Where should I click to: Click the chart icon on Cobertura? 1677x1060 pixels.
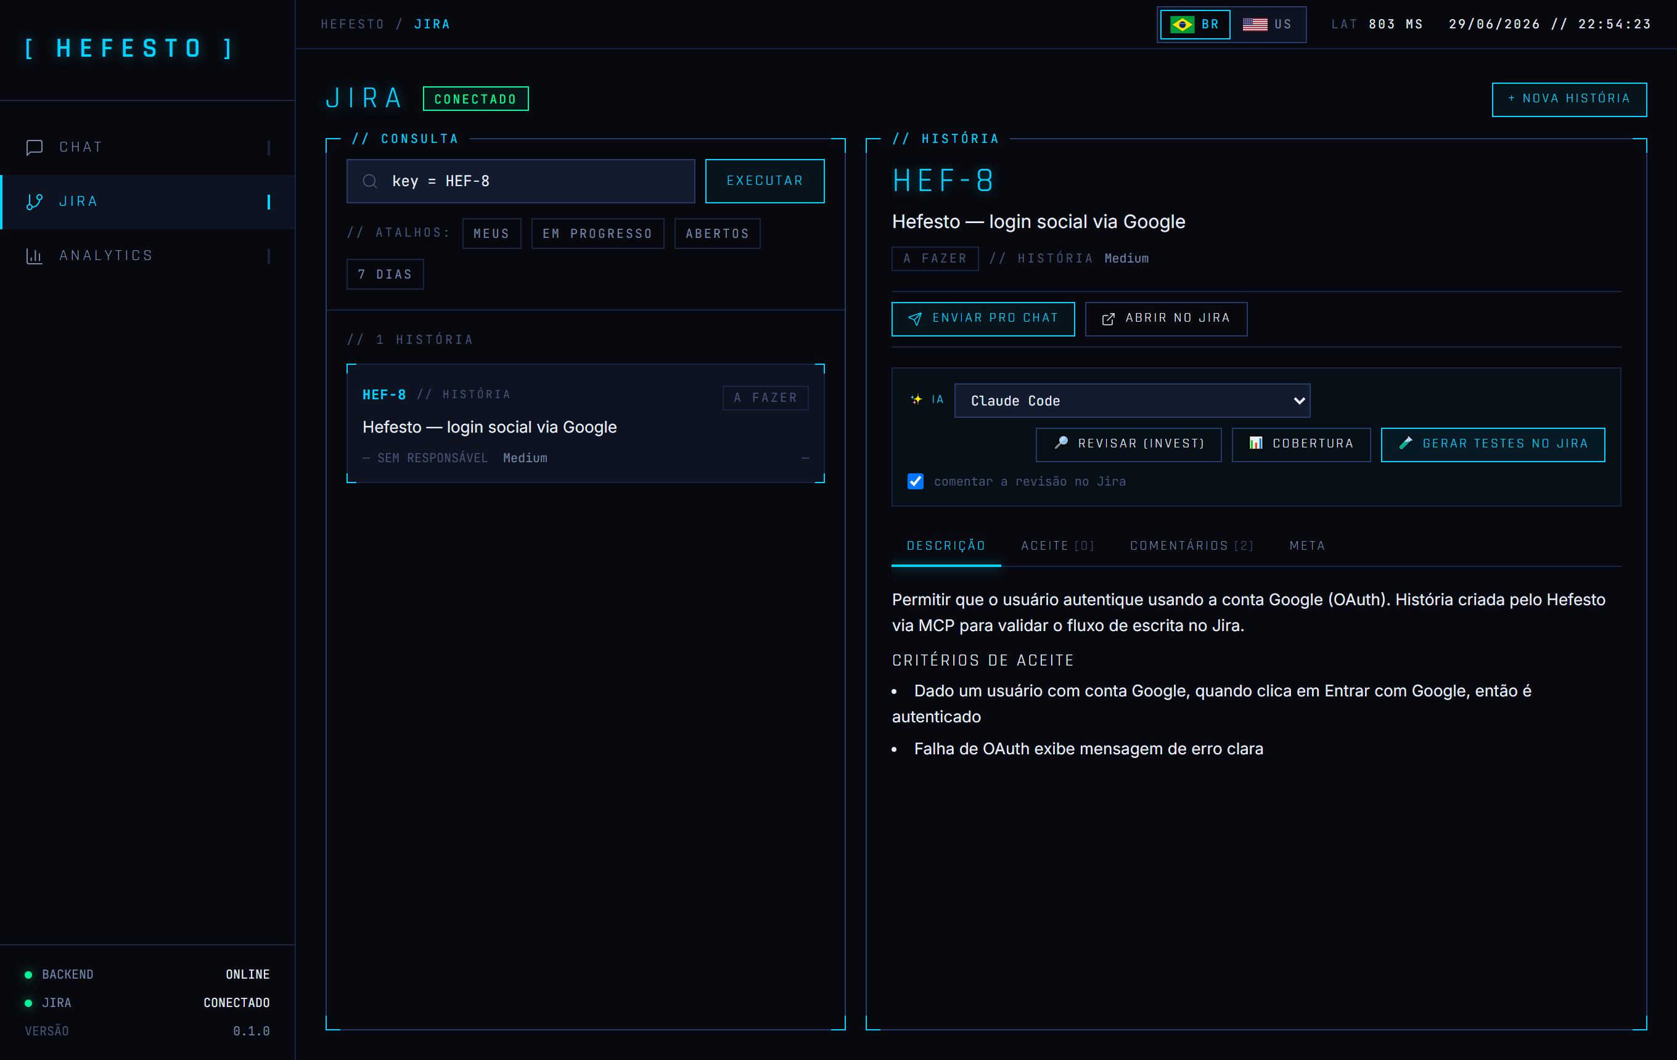click(1255, 443)
